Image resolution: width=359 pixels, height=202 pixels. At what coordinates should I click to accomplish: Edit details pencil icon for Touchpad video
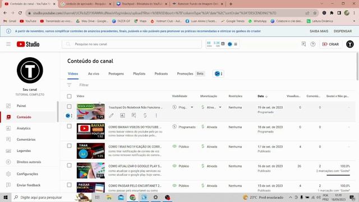coord(111,116)
